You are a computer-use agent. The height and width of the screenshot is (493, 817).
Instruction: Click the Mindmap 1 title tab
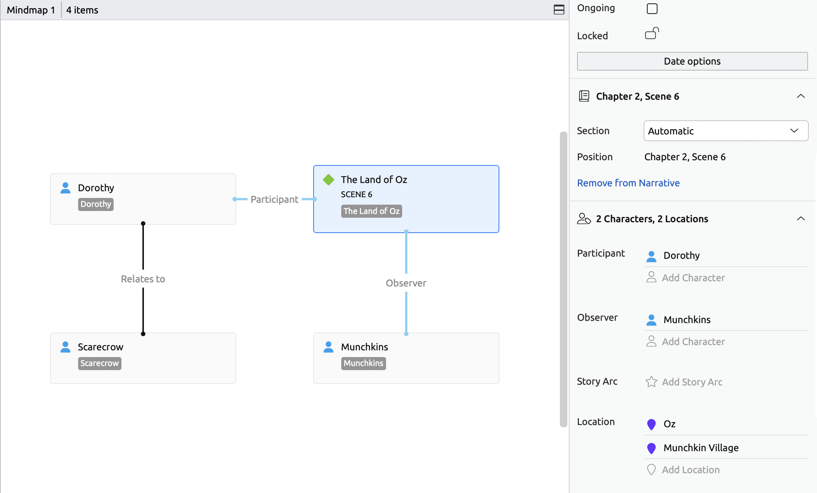click(31, 10)
